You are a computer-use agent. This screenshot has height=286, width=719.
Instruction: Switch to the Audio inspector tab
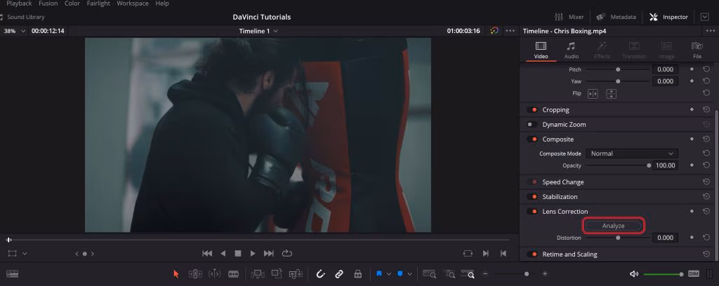[x=572, y=50]
